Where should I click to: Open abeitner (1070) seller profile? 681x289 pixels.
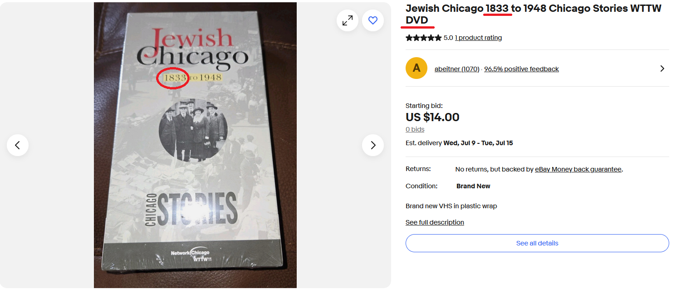(x=457, y=69)
